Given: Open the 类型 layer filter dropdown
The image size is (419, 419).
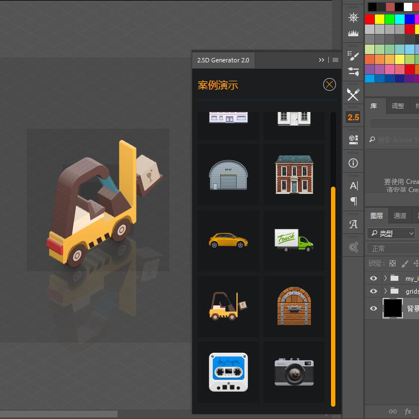Looking at the screenshot, I should pyautogui.click(x=391, y=233).
